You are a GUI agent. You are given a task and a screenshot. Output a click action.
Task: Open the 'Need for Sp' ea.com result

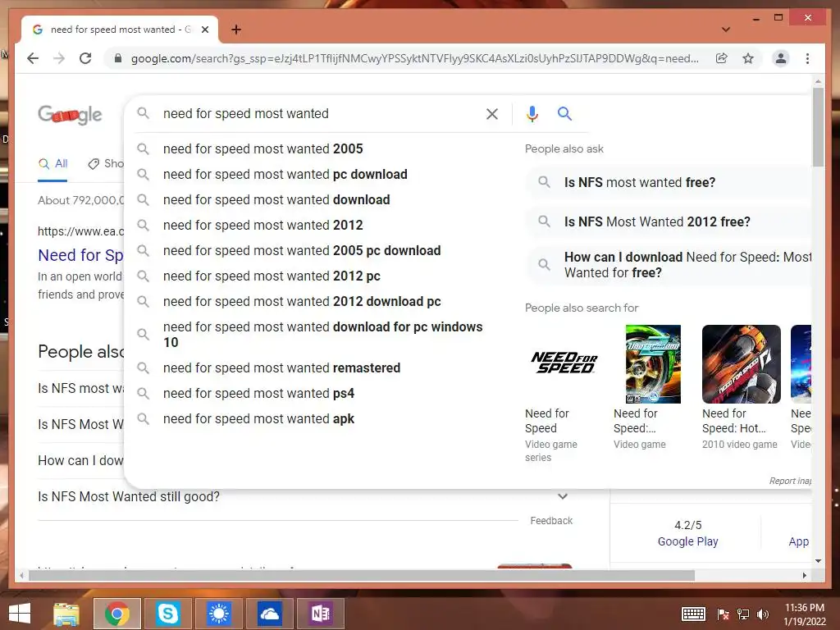(x=80, y=255)
